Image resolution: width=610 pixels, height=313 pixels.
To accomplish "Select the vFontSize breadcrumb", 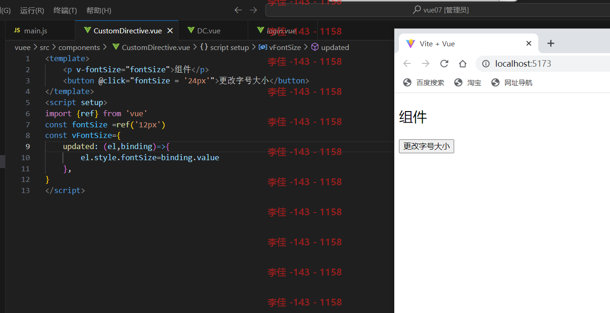I will (285, 47).
